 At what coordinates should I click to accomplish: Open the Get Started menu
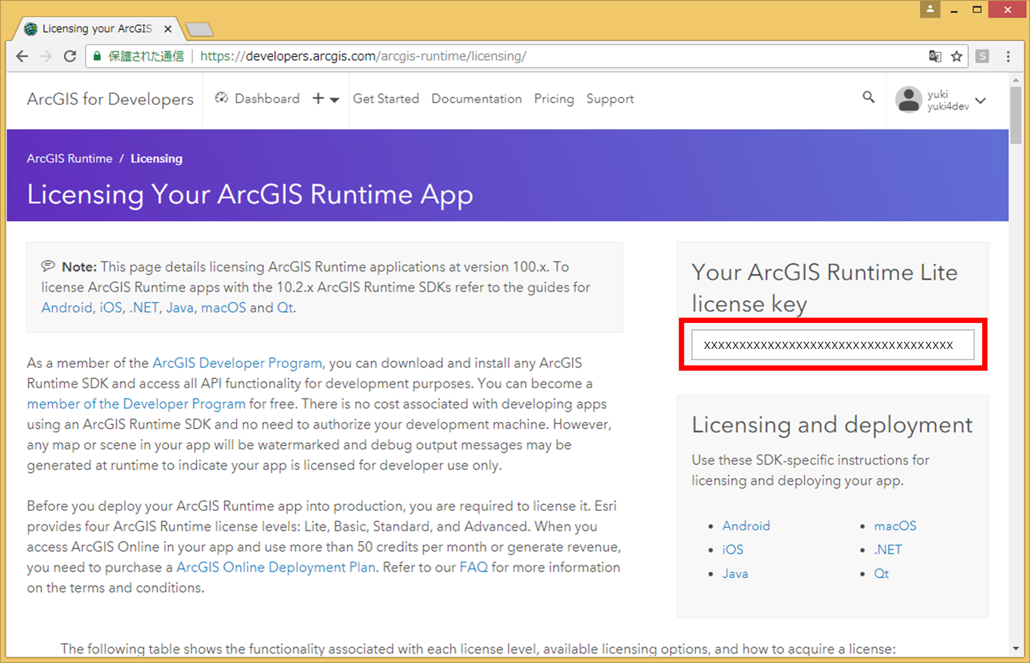coord(386,98)
